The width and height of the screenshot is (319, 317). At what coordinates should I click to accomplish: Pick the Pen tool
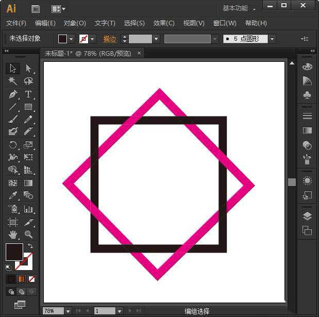tap(13, 94)
